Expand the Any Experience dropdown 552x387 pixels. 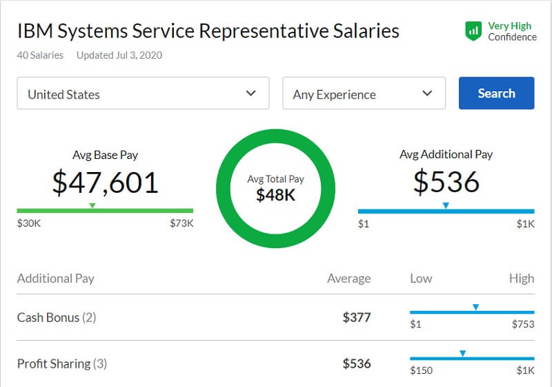tap(364, 93)
